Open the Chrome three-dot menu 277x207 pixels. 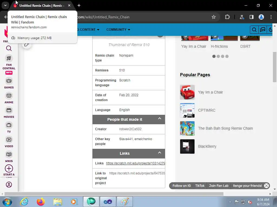(271, 17)
